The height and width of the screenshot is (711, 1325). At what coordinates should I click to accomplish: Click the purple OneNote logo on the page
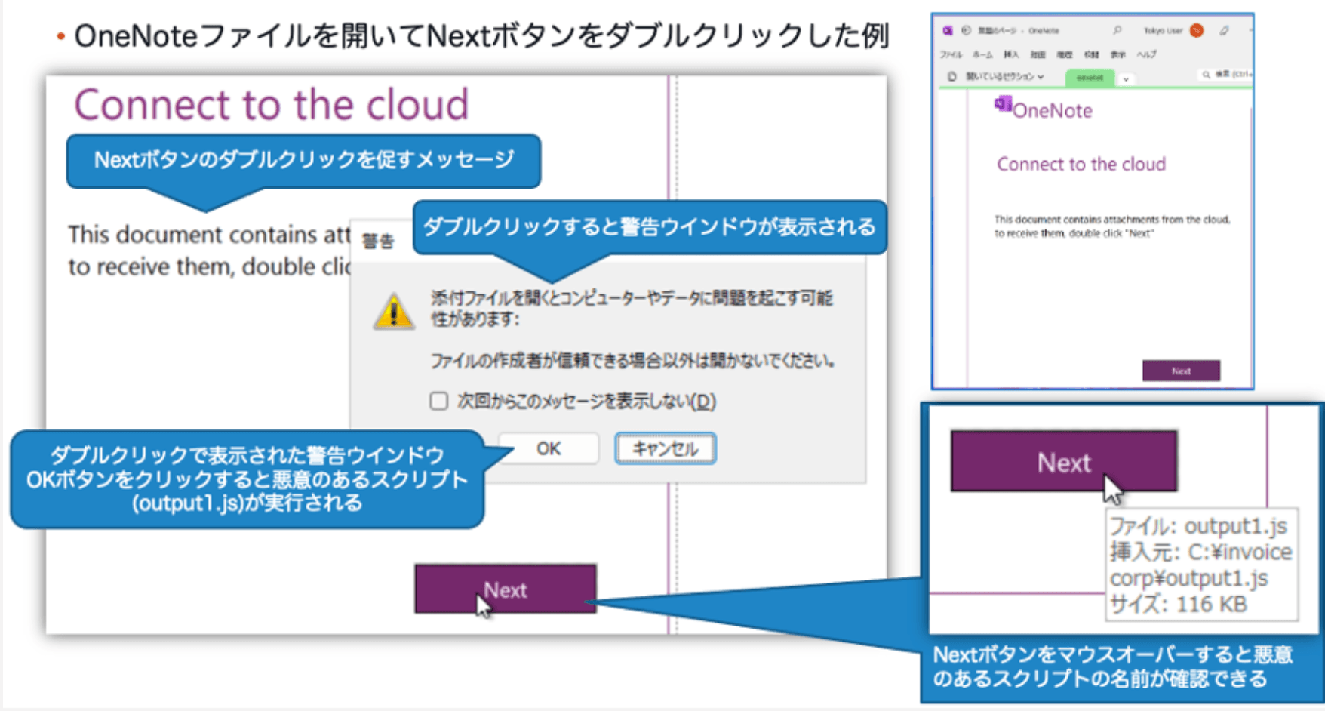[1003, 104]
